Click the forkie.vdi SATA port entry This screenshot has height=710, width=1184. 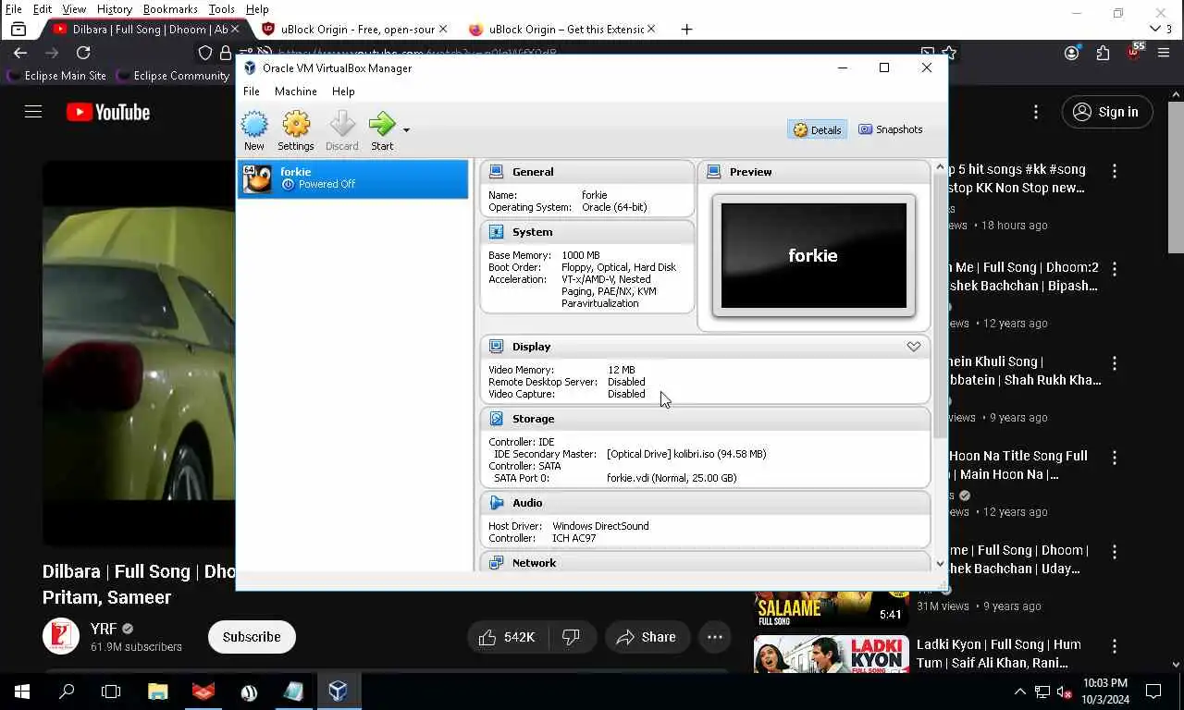point(672,478)
